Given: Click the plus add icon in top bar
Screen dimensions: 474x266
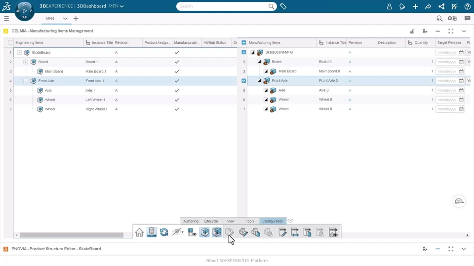Looking at the screenshot, I should (415, 6).
